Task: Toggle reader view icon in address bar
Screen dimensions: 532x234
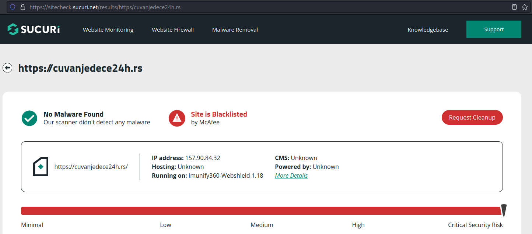Action: 514,7
